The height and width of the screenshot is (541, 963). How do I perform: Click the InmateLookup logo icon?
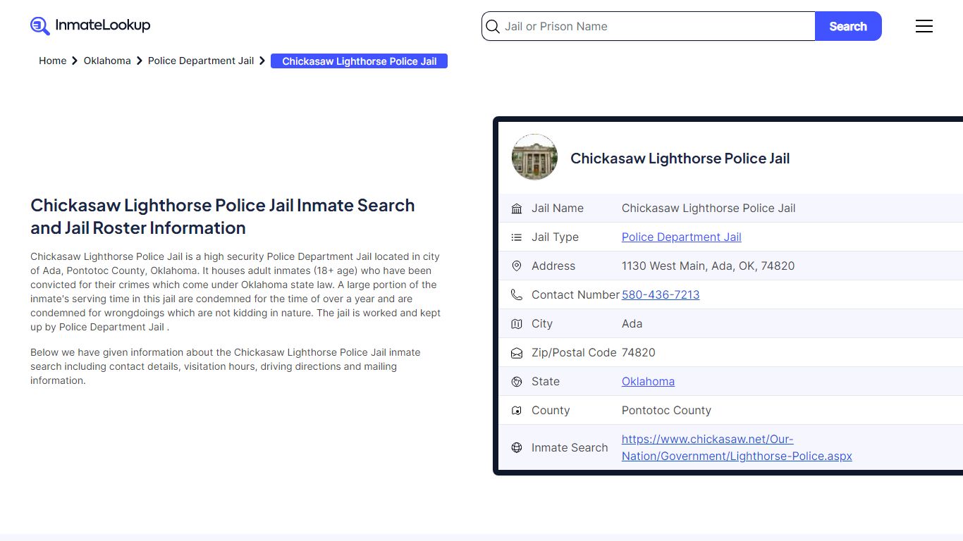pos(40,26)
